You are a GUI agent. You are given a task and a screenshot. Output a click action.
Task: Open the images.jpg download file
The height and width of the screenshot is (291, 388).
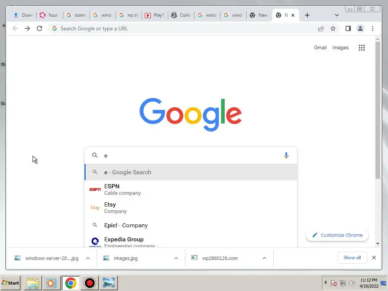pyautogui.click(x=126, y=258)
